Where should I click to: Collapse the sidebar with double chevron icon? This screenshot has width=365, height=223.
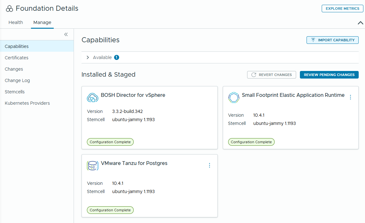[x=66, y=34]
